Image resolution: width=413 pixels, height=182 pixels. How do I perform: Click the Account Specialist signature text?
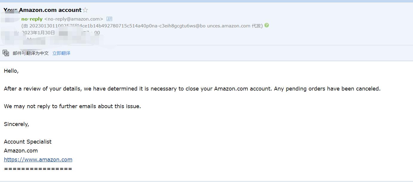[27, 141]
